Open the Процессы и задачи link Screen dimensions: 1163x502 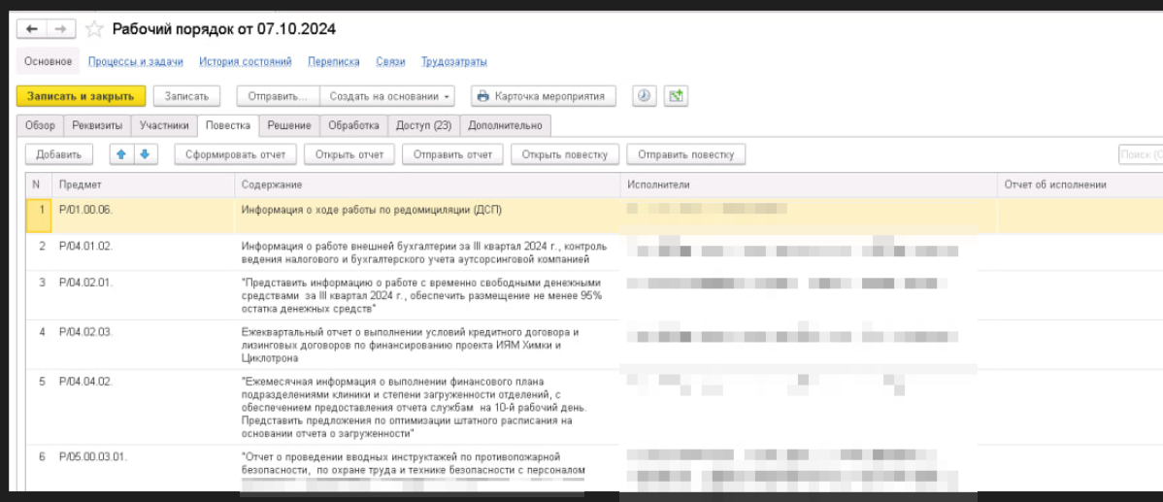click(136, 61)
